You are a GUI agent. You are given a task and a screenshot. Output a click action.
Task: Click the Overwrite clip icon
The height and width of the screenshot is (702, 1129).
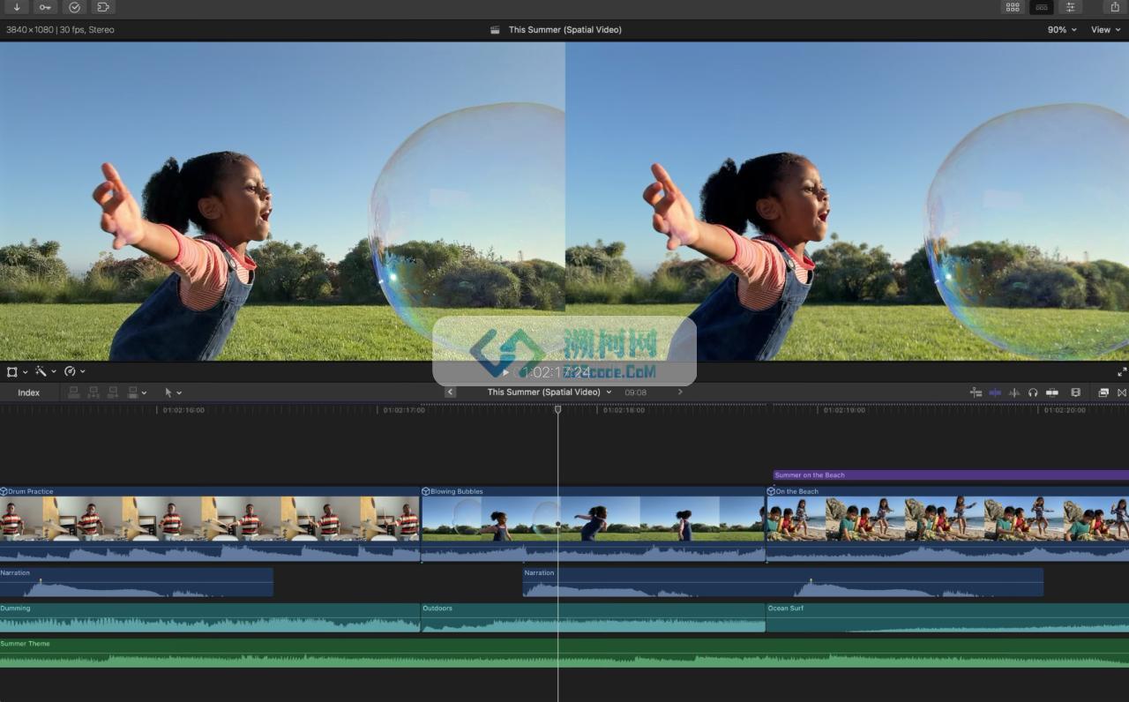(x=132, y=392)
